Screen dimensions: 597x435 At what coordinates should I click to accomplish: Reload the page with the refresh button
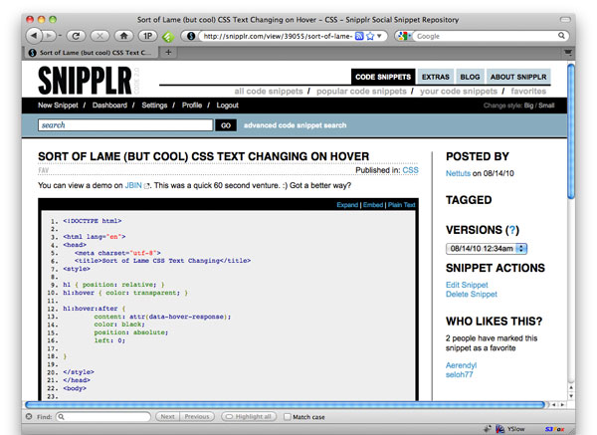[x=76, y=36]
